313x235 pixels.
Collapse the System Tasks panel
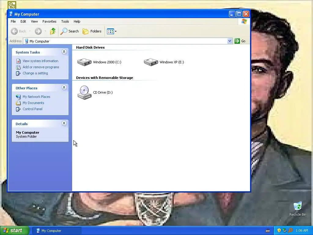[x=64, y=52]
